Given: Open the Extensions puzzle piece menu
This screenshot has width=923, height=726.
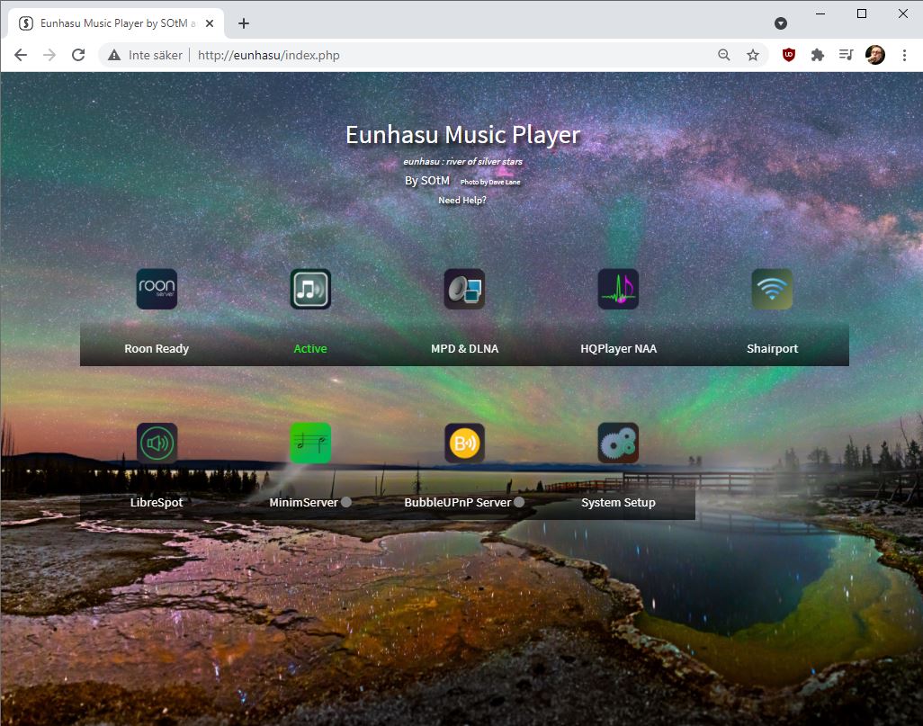Looking at the screenshot, I should click(817, 56).
